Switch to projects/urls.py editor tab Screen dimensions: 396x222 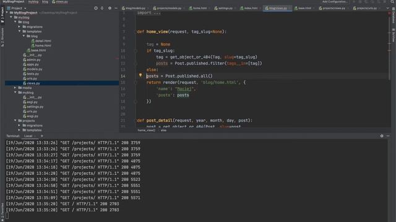365,8
